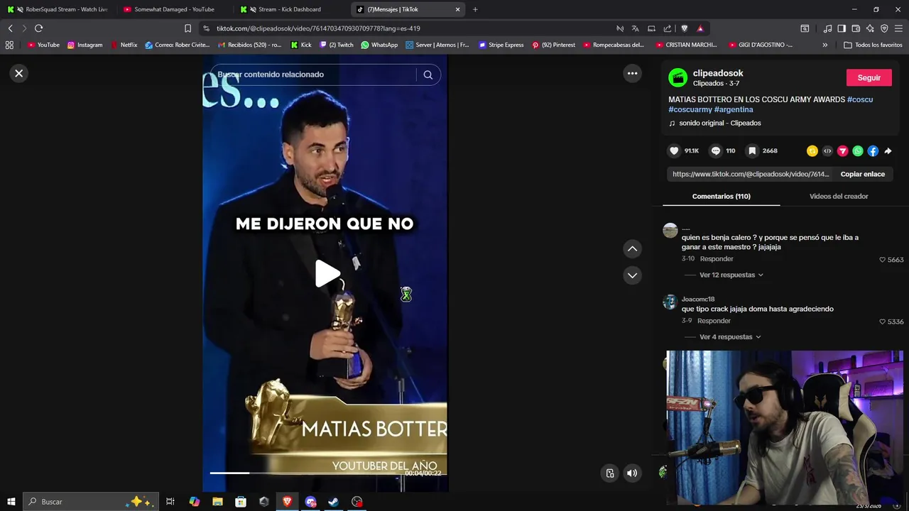909x511 pixels.
Task: Get embed code via </> icon
Action: coord(827,150)
